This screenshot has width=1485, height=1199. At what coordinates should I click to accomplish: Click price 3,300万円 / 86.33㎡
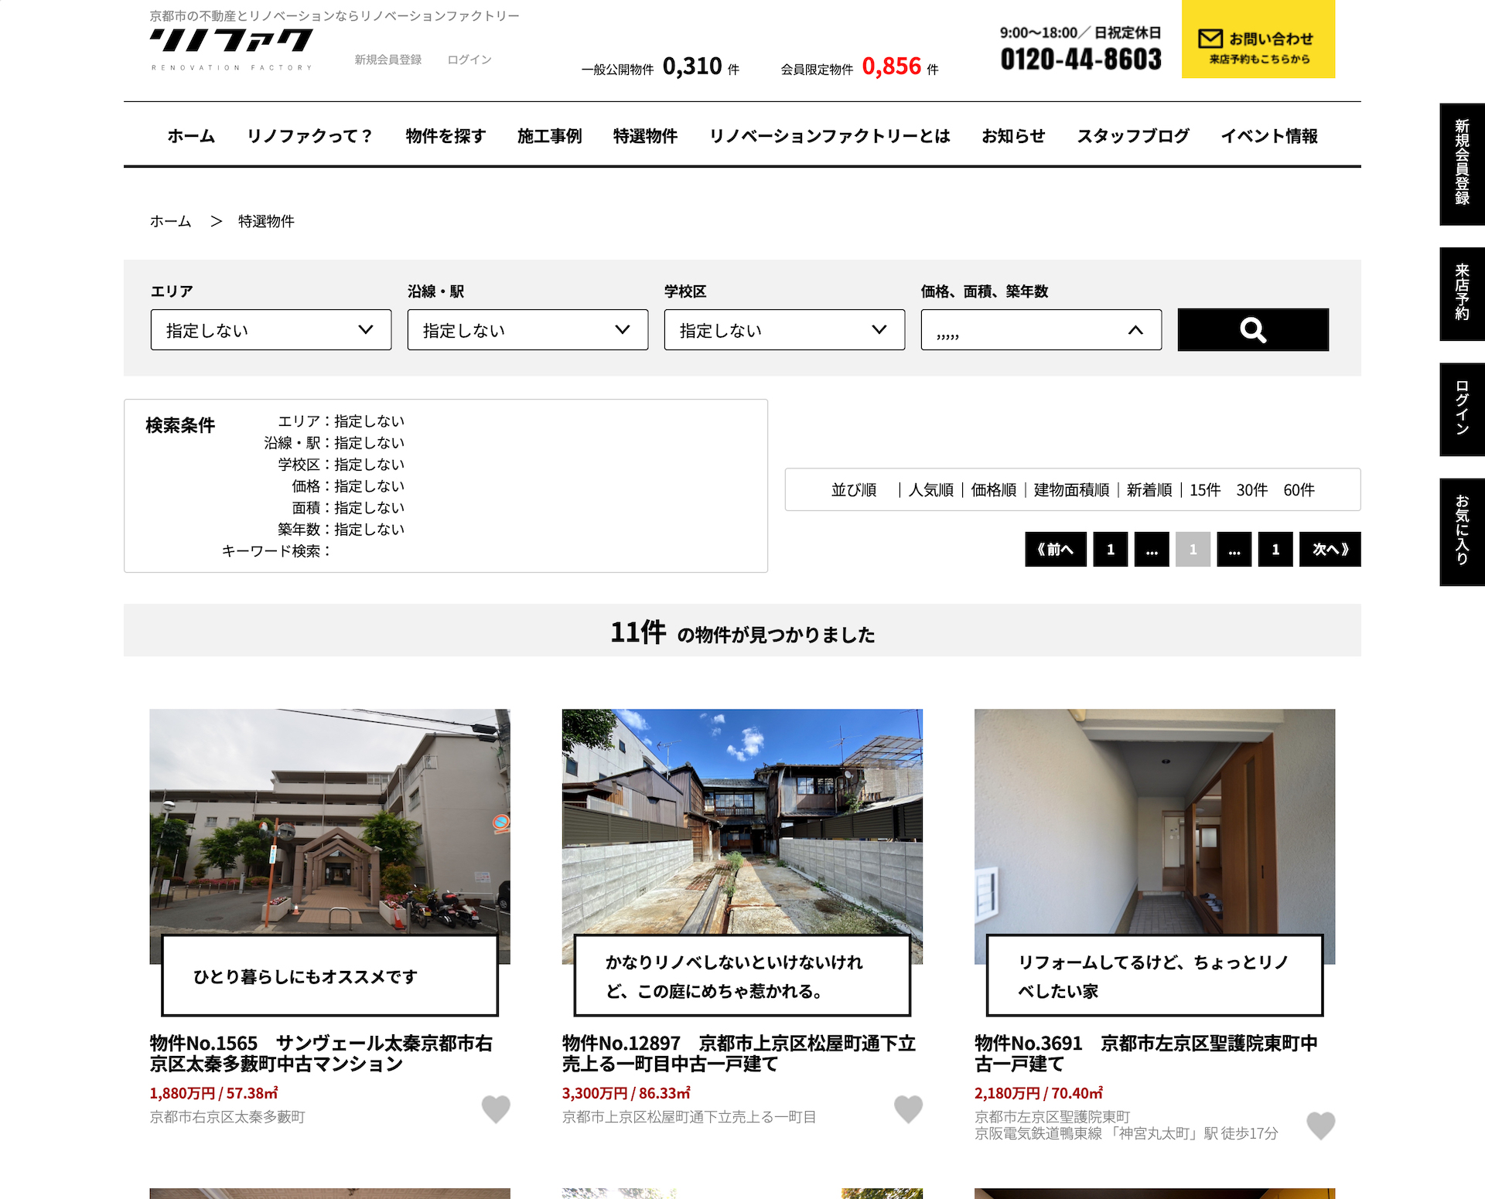click(626, 1093)
